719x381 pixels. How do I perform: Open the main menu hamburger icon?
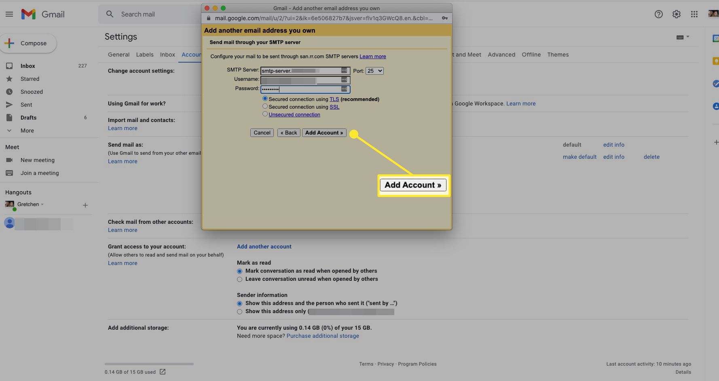(9, 14)
